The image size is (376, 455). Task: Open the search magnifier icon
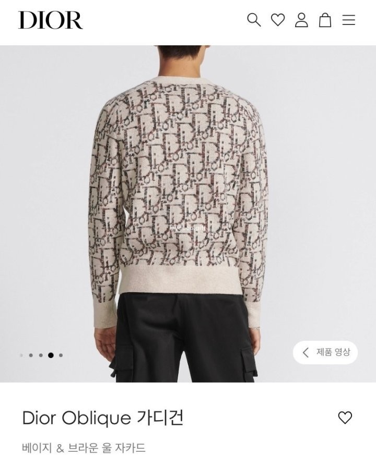pyautogui.click(x=254, y=20)
